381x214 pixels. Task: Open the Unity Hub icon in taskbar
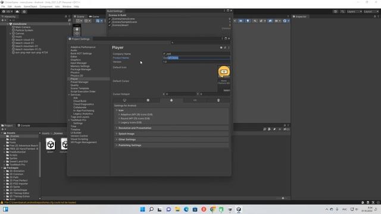click(x=230, y=209)
